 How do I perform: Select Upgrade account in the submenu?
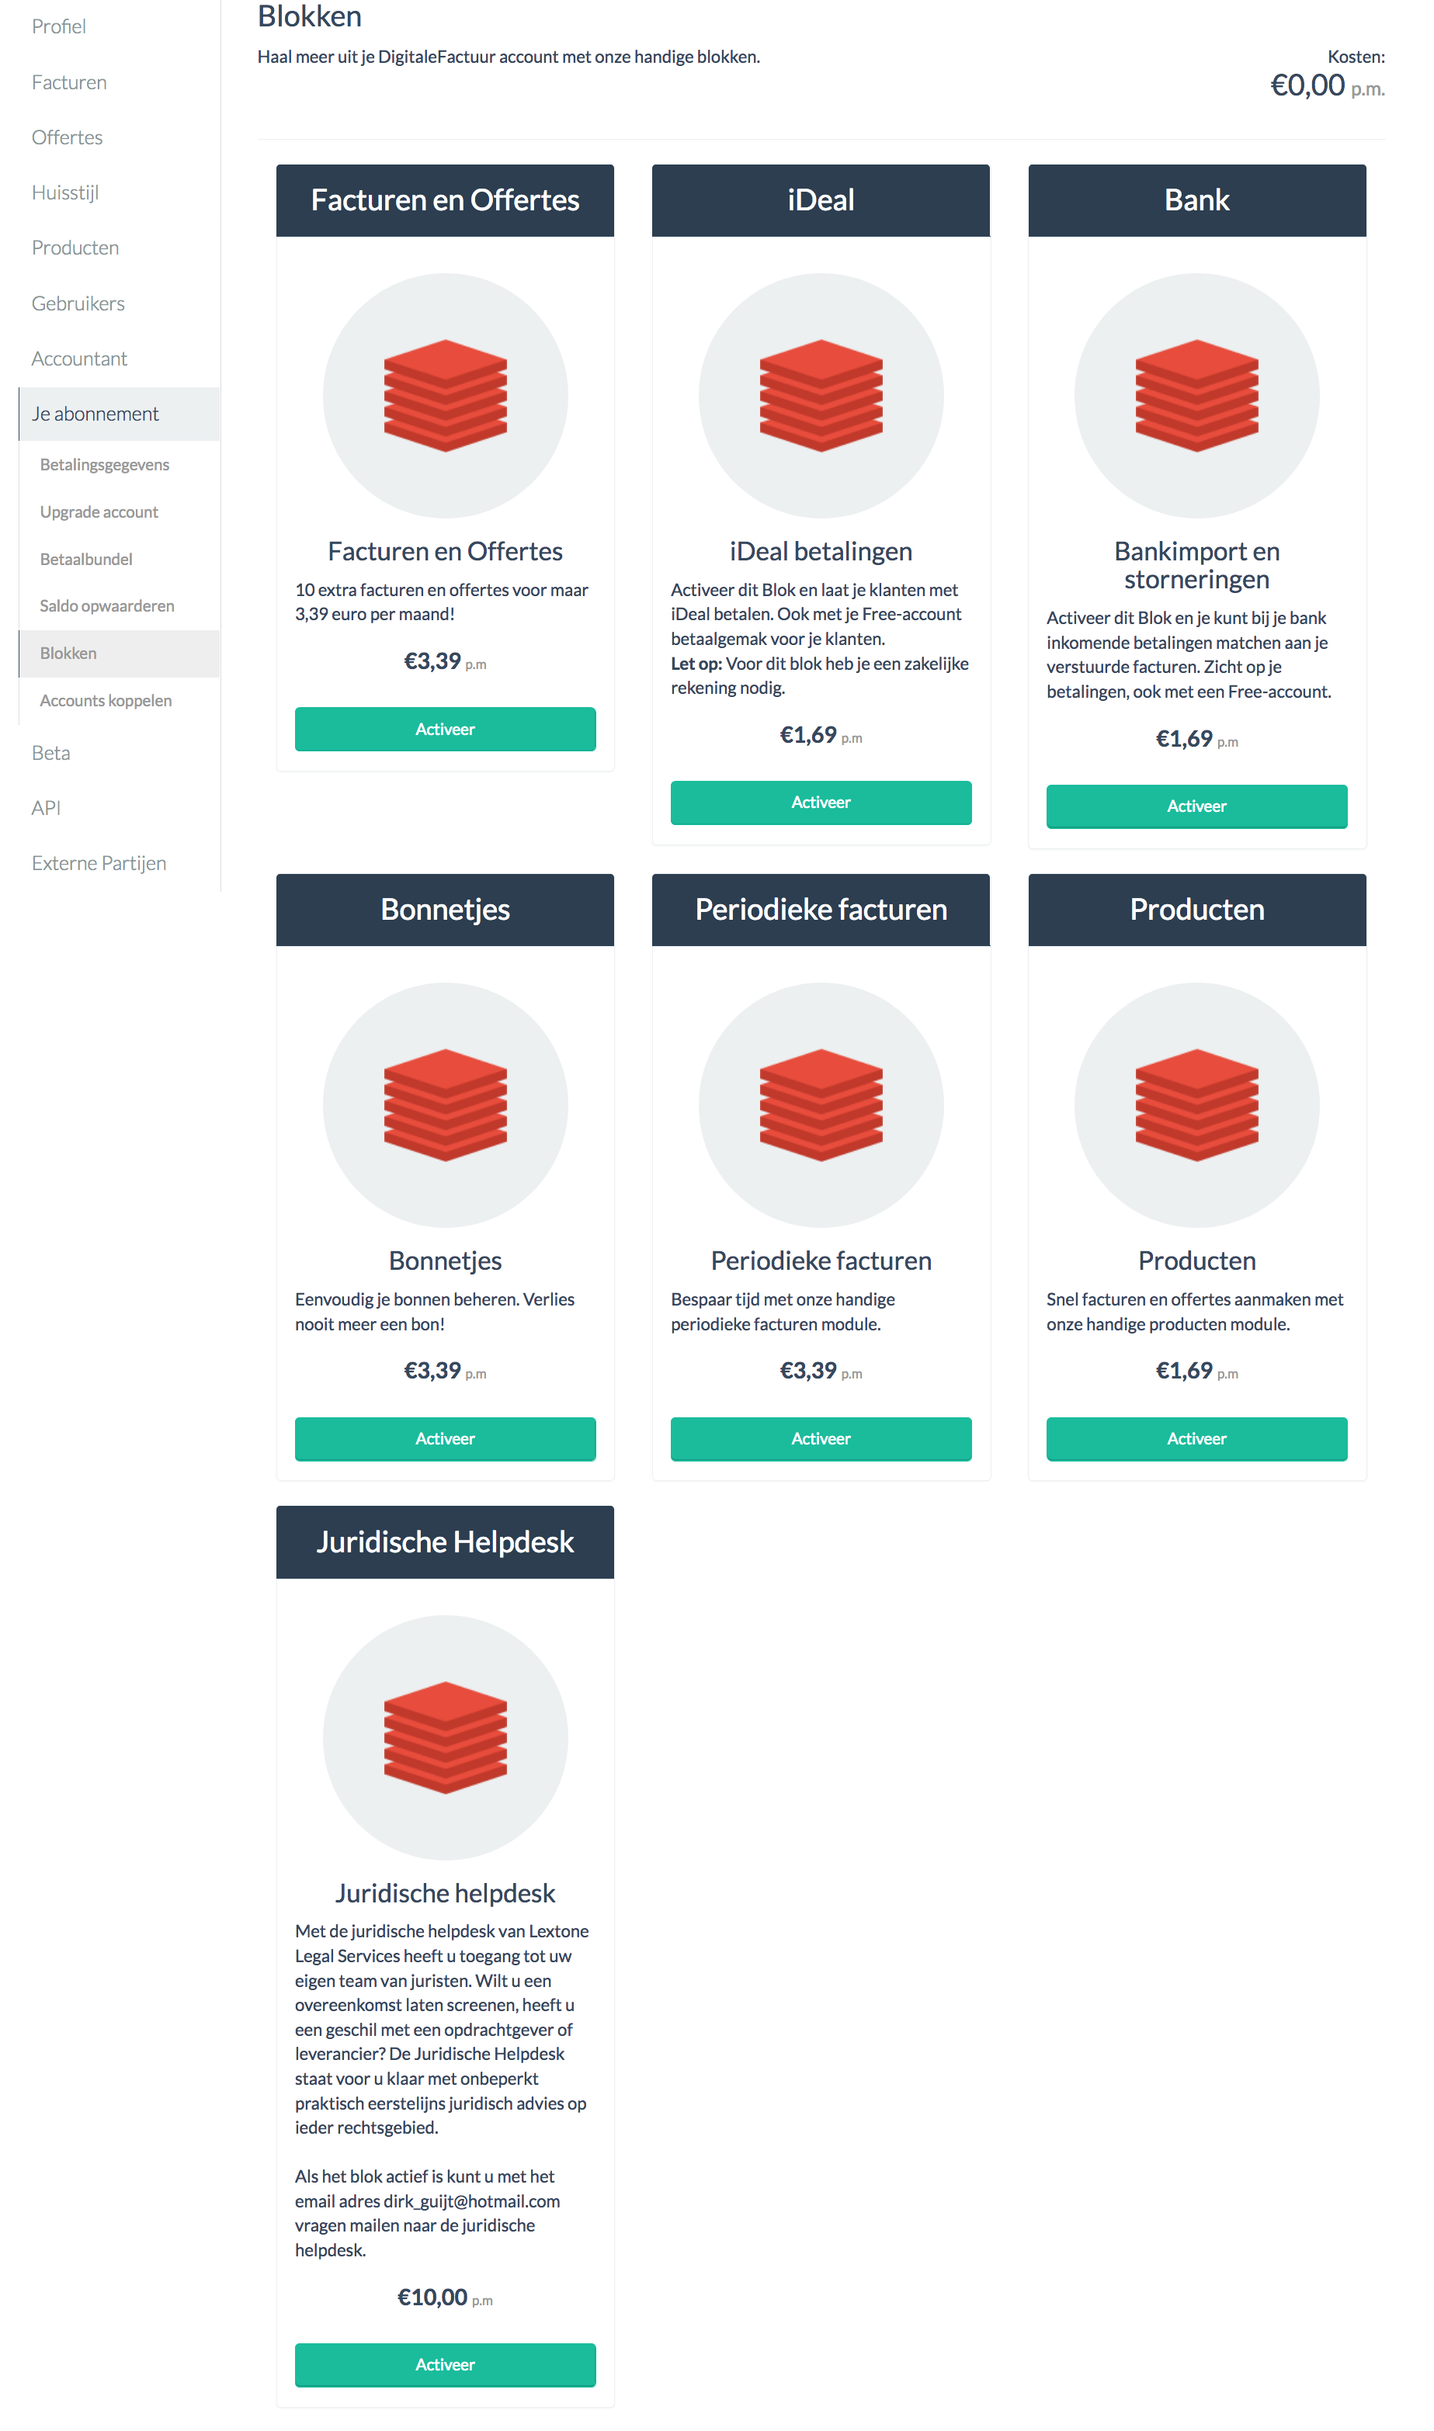pos(99,512)
